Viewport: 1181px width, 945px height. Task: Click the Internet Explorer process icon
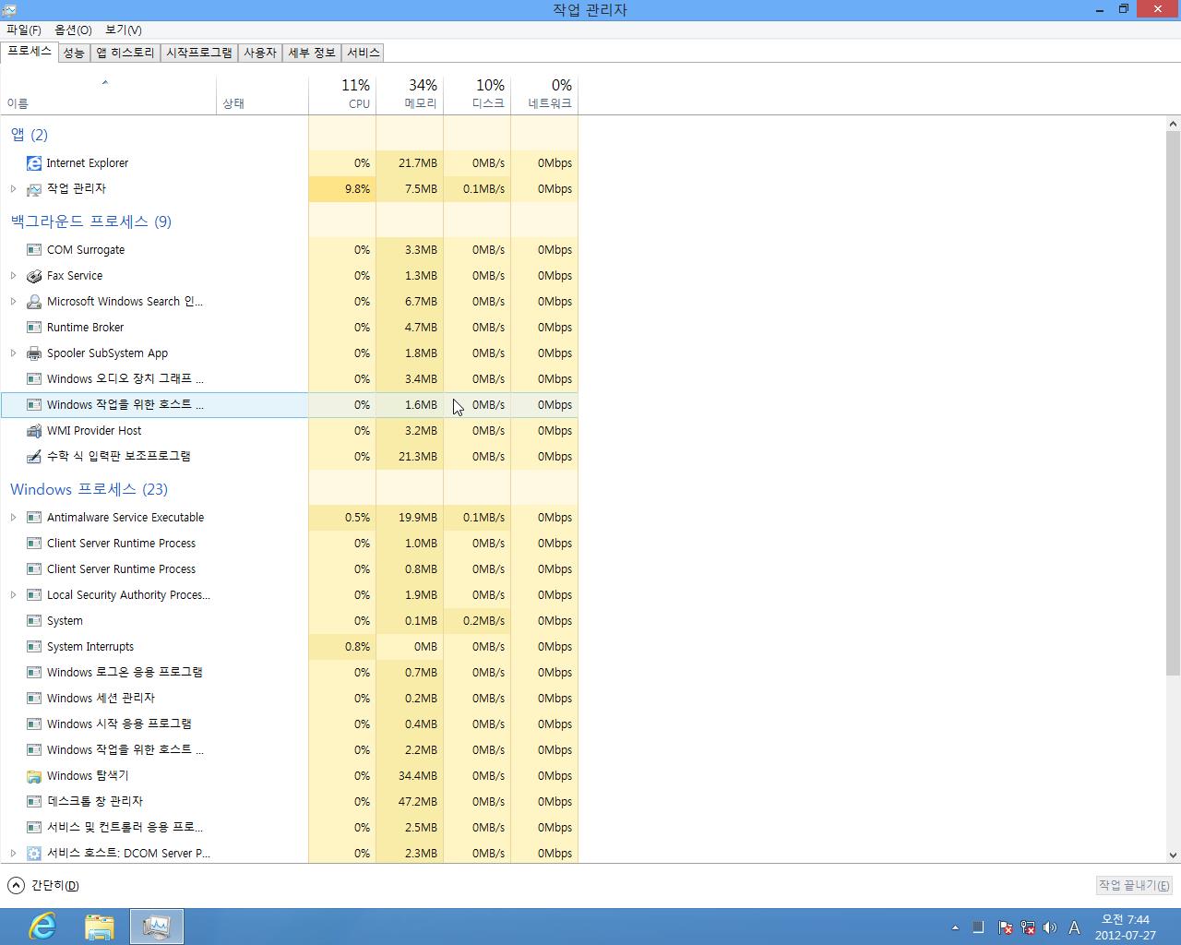[x=34, y=163]
